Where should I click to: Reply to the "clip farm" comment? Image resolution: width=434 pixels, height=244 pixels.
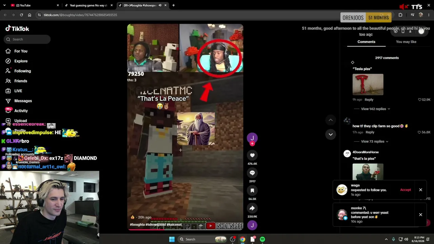tap(370, 132)
